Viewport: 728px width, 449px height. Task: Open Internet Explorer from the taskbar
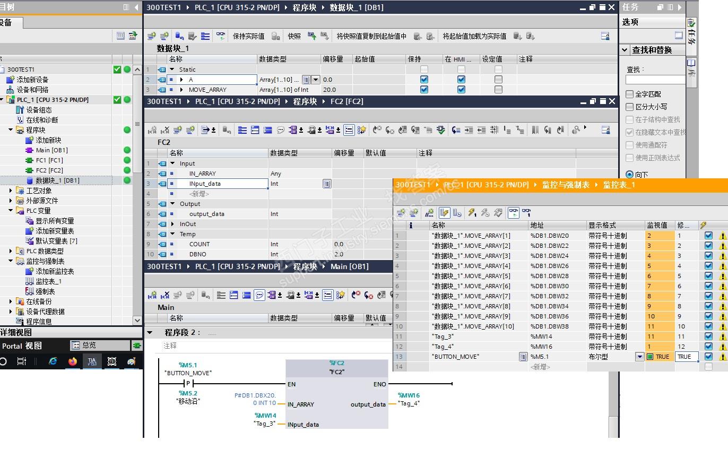click(x=53, y=361)
